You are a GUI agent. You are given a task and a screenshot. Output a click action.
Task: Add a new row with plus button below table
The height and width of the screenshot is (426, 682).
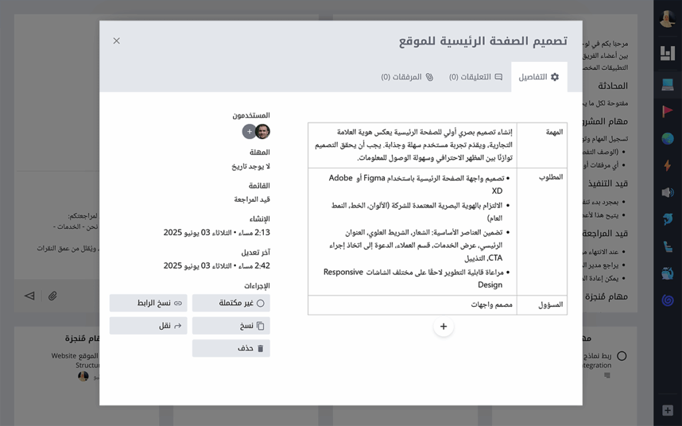[x=443, y=326]
